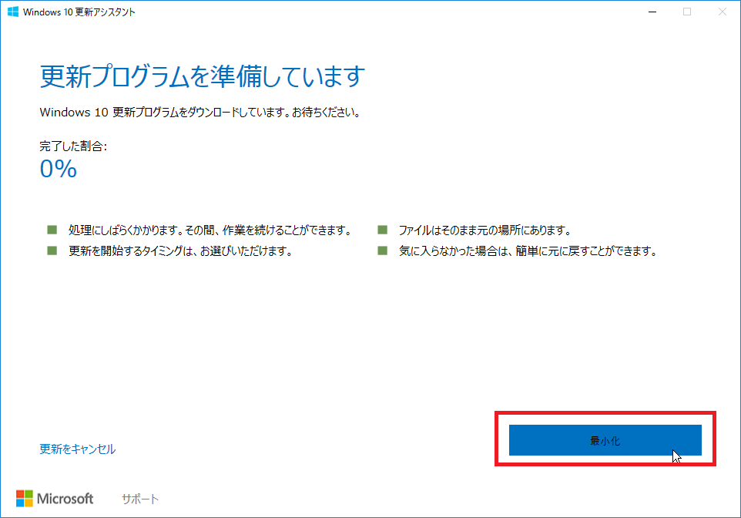The height and width of the screenshot is (518, 741).
Task: Click the Microsoft logo
Action: click(x=55, y=499)
